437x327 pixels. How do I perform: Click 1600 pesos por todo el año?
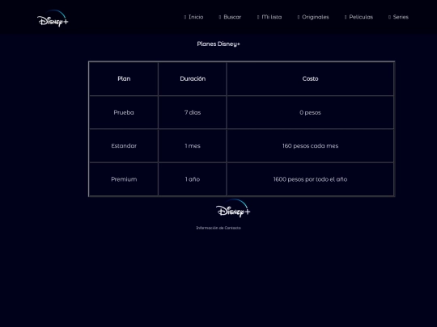[310, 179]
